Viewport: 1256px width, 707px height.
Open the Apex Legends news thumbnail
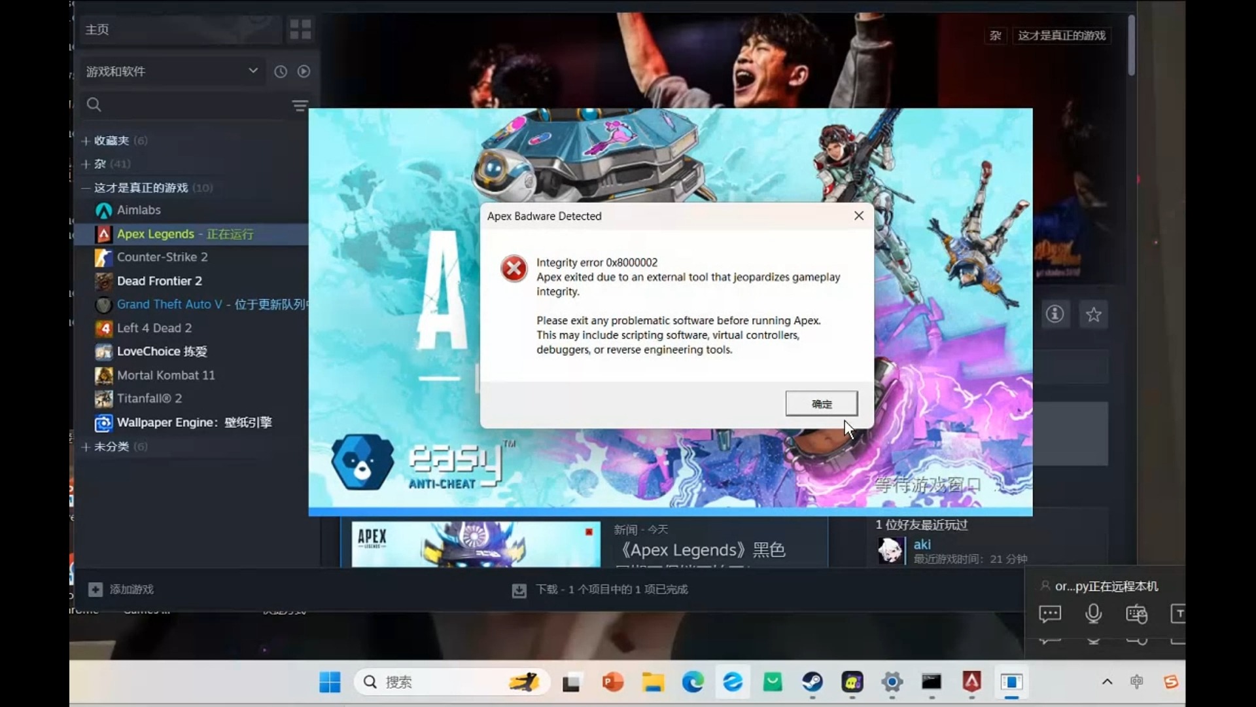coord(476,544)
